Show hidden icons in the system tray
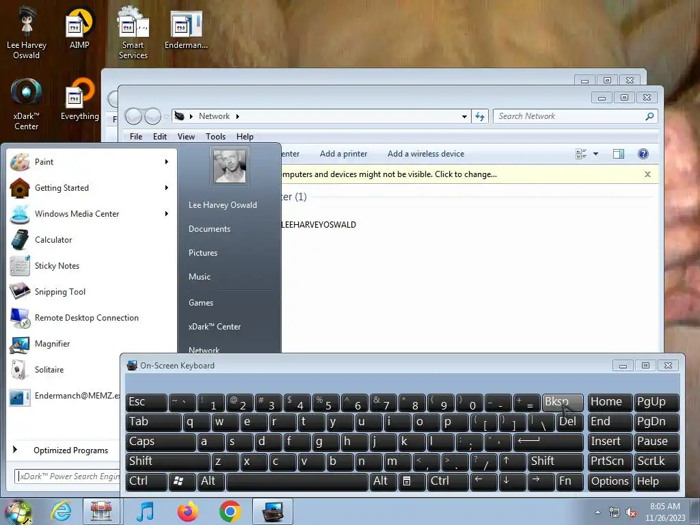 [x=597, y=513]
